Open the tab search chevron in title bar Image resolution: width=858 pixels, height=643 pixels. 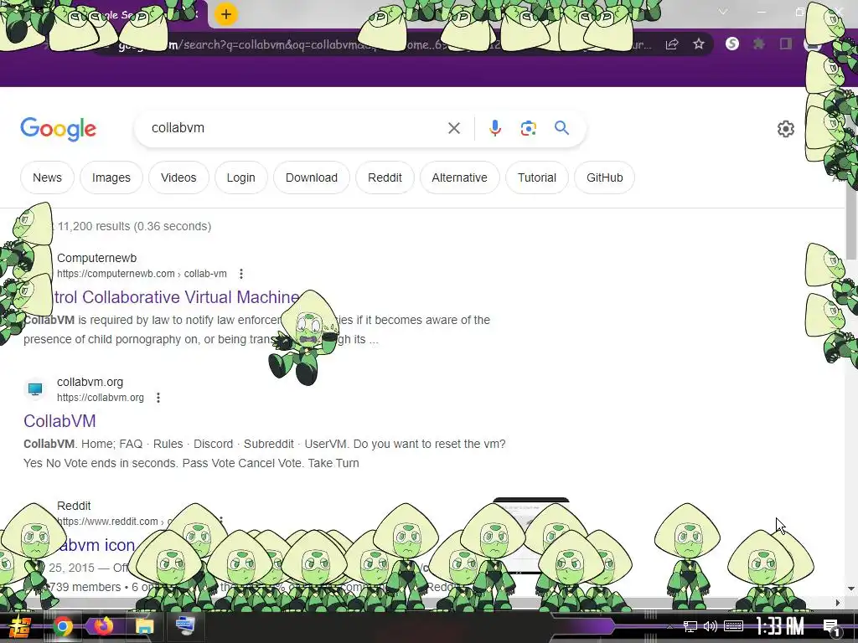[x=723, y=12]
